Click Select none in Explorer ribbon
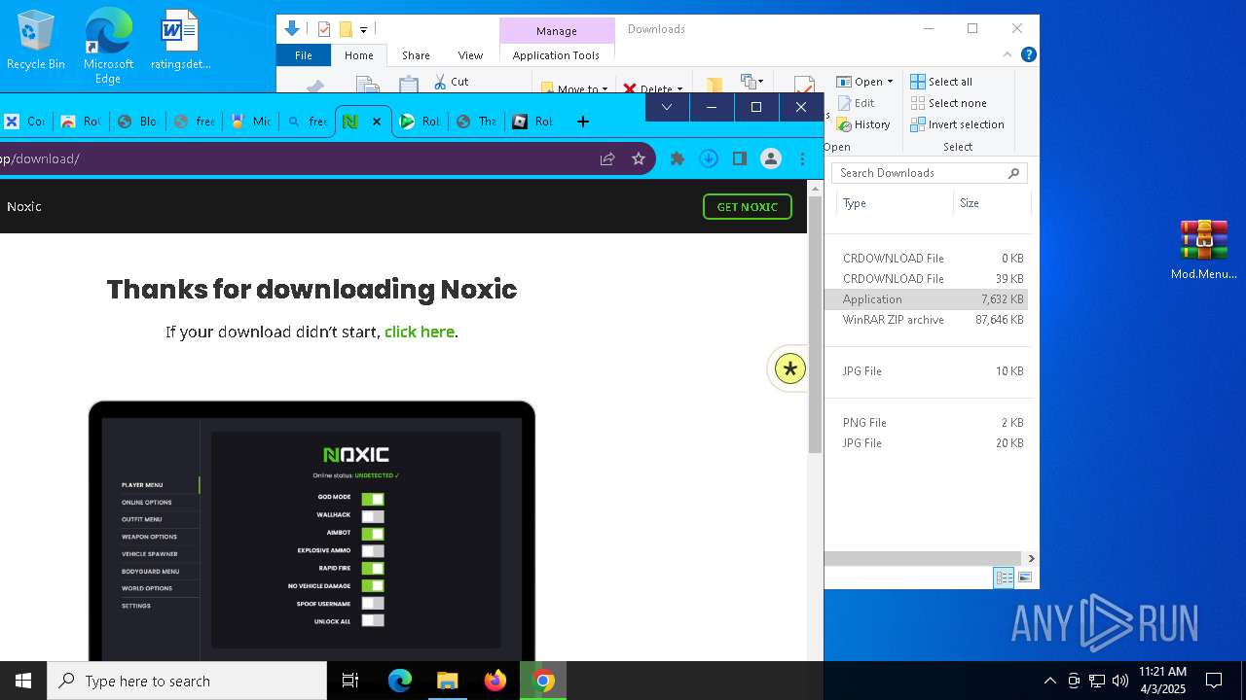The image size is (1246, 700). coord(948,103)
